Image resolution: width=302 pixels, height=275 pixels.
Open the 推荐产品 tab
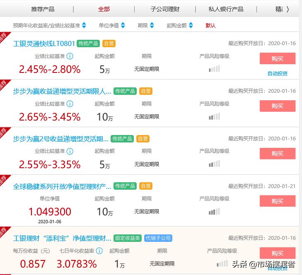[x=43, y=9]
